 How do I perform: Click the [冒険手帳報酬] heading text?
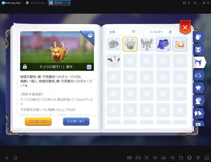[x=32, y=94]
